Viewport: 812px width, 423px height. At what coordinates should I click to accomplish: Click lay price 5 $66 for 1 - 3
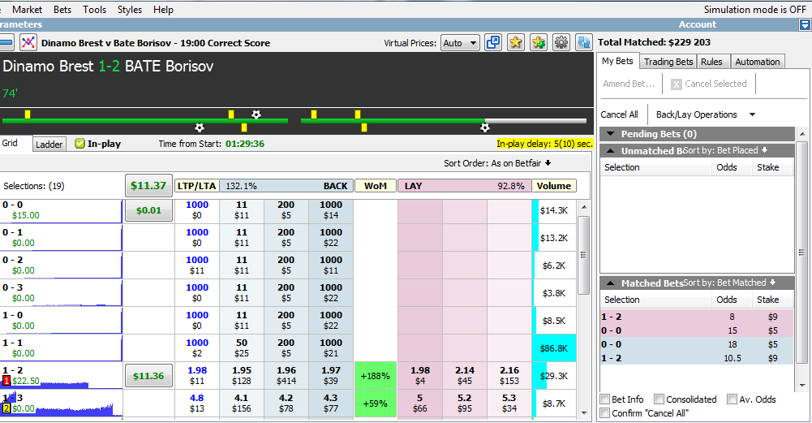pos(420,403)
